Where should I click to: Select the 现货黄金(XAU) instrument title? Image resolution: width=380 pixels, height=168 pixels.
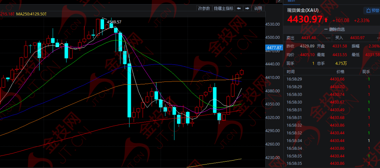pos(303,11)
